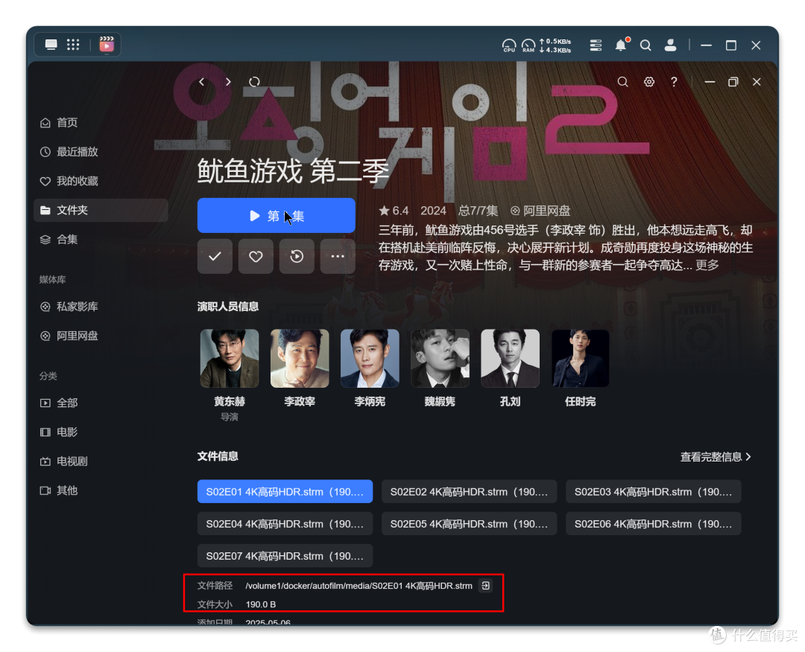This screenshot has height=652, width=805.
Task: Click the replay circular arrow button
Action: pos(297,256)
